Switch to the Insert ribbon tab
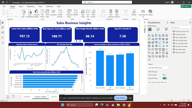 (x=21, y=6)
